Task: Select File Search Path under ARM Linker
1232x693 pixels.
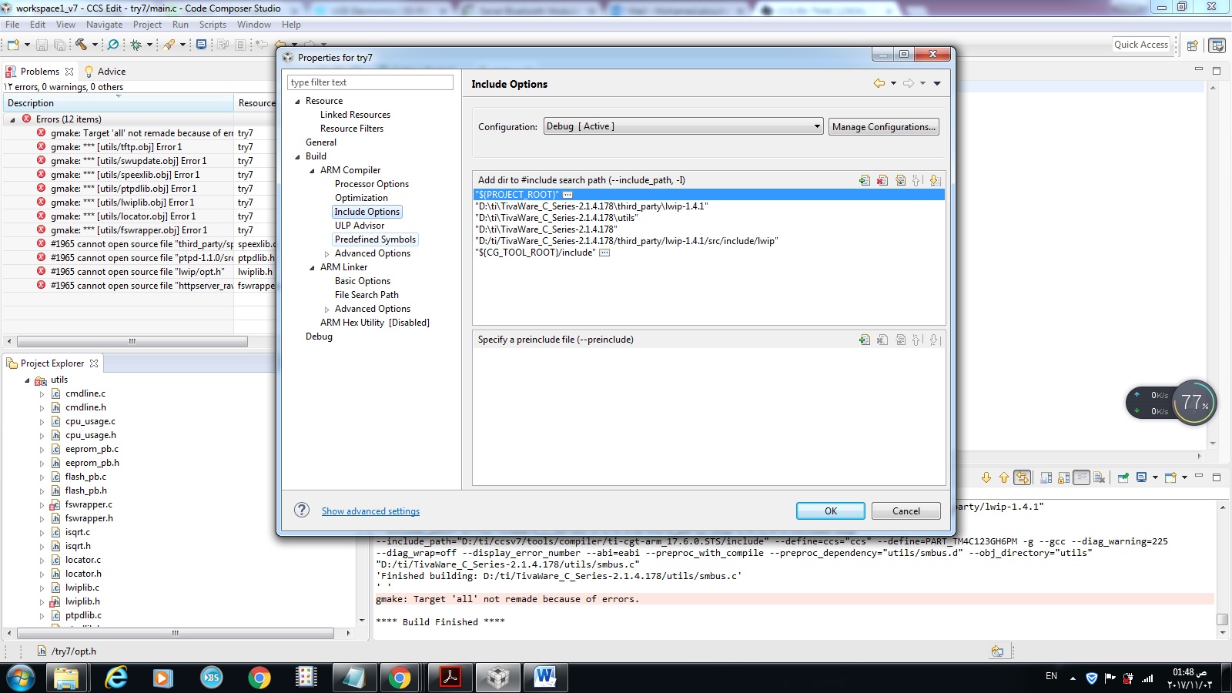Action: (367, 295)
